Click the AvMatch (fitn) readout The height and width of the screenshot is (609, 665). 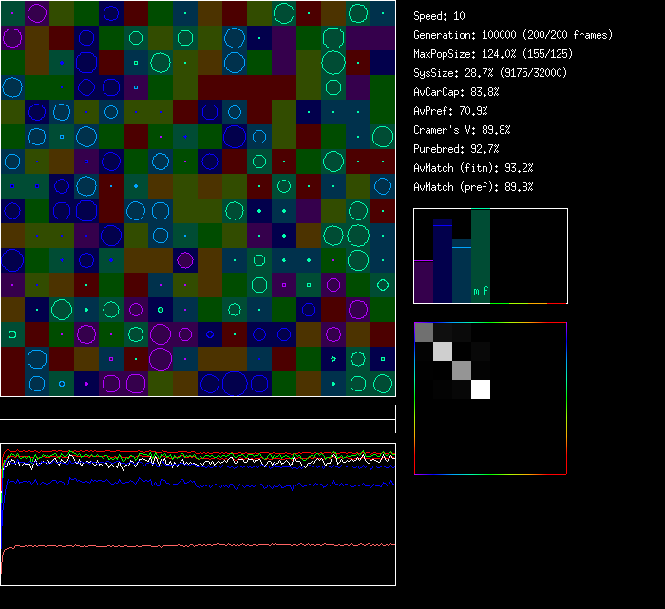(x=473, y=168)
